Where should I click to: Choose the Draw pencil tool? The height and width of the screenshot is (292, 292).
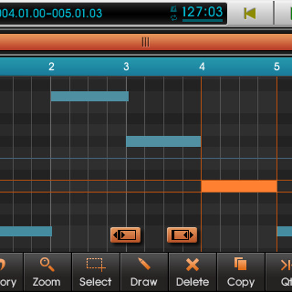point(144,272)
